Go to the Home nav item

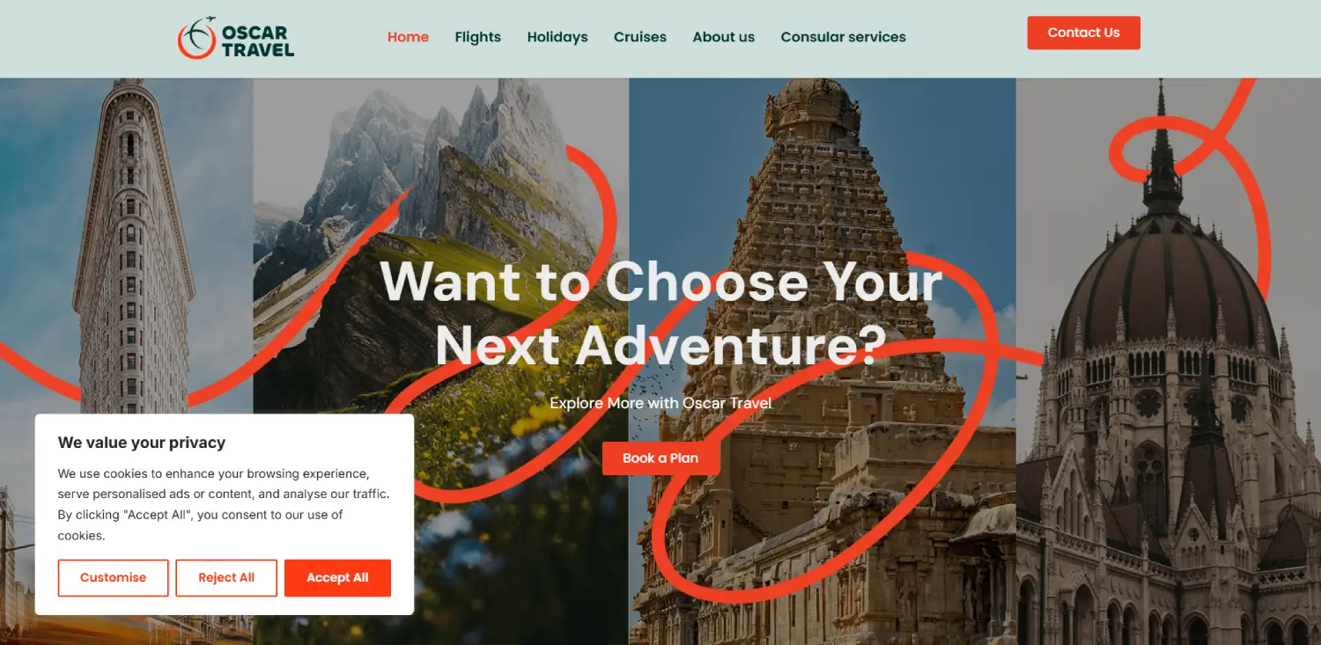click(408, 37)
